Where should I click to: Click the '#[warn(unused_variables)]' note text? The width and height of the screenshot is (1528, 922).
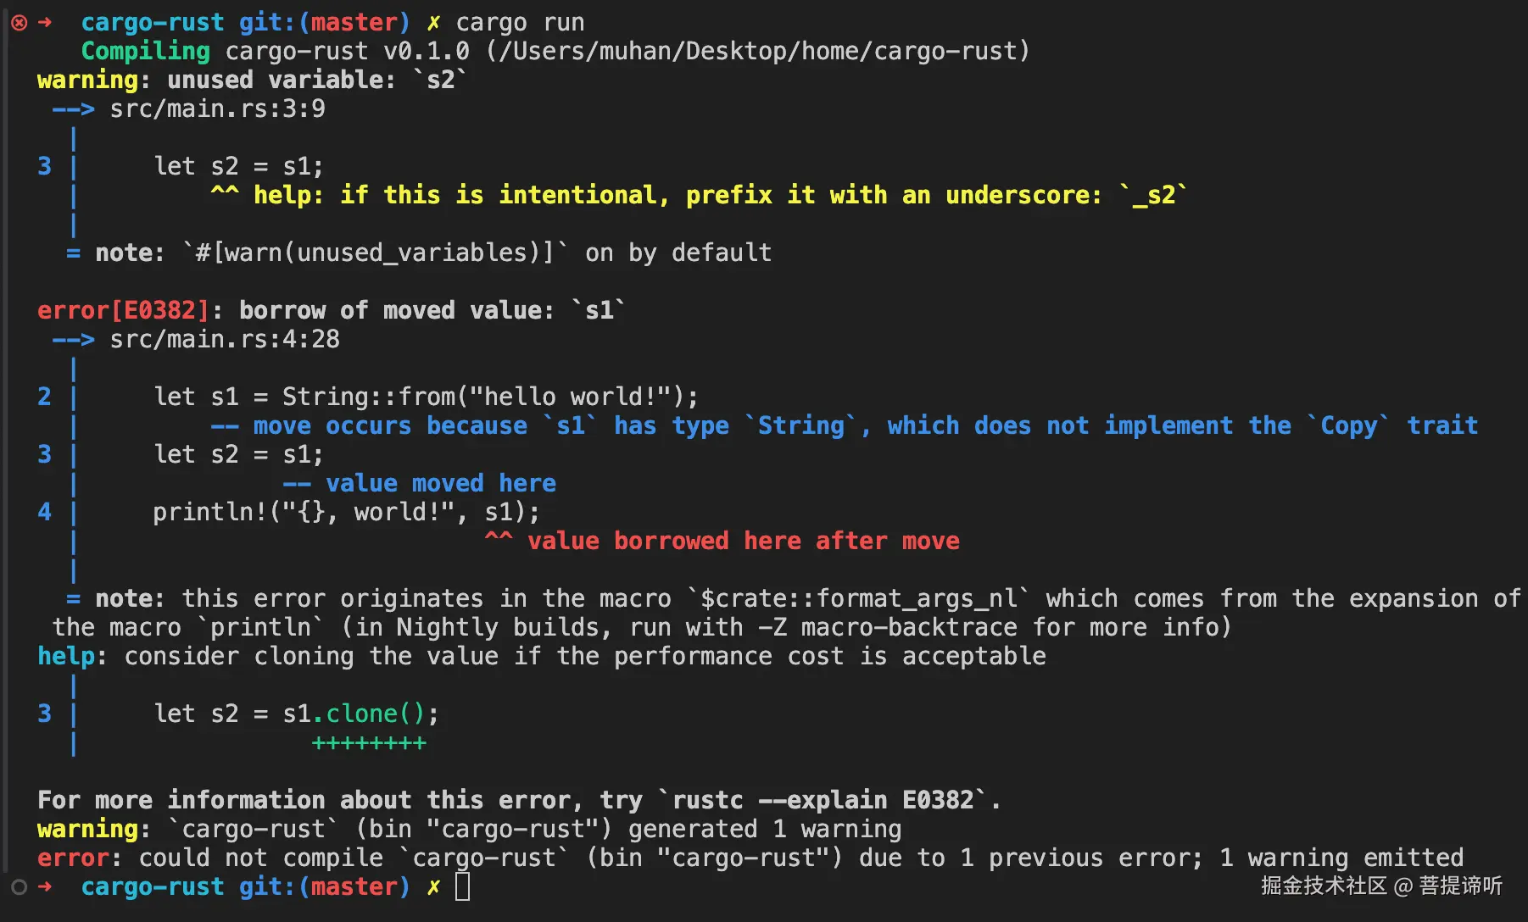coord(374,253)
